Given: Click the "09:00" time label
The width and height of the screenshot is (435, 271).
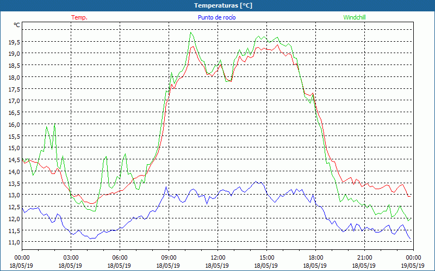Looking at the screenshot, I should [x=169, y=258].
